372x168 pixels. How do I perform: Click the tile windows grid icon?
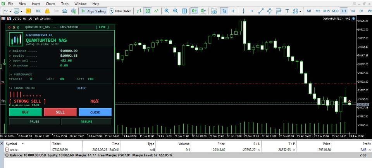click(x=184, y=11)
